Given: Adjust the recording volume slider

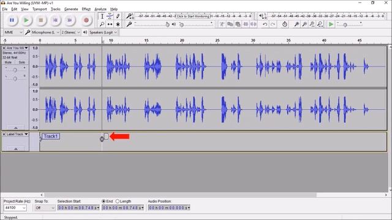Looking at the screenshot, I should [152, 24].
